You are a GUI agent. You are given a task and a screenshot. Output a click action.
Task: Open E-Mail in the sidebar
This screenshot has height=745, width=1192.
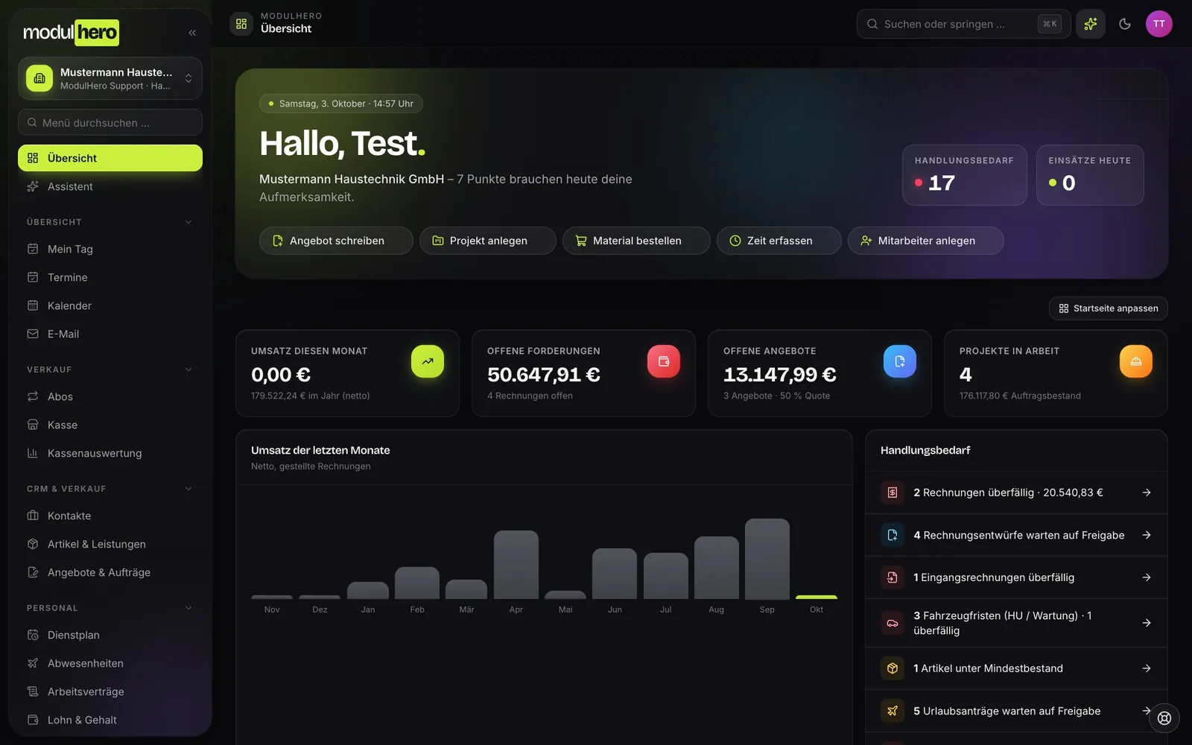pyautogui.click(x=110, y=334)
